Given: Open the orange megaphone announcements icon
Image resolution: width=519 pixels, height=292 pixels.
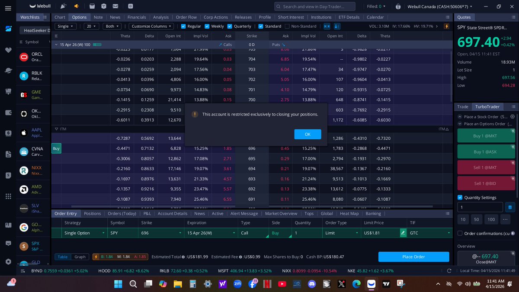Looking at the screenshot, I should tap(77, 6).
